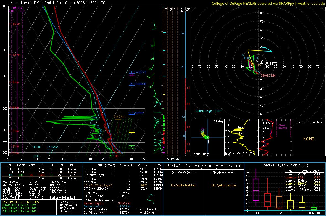Image resolution: width=326 pixels, height=216 pixels.
Task: Click the 'ConvT = 87F' value
Action: 38,188
